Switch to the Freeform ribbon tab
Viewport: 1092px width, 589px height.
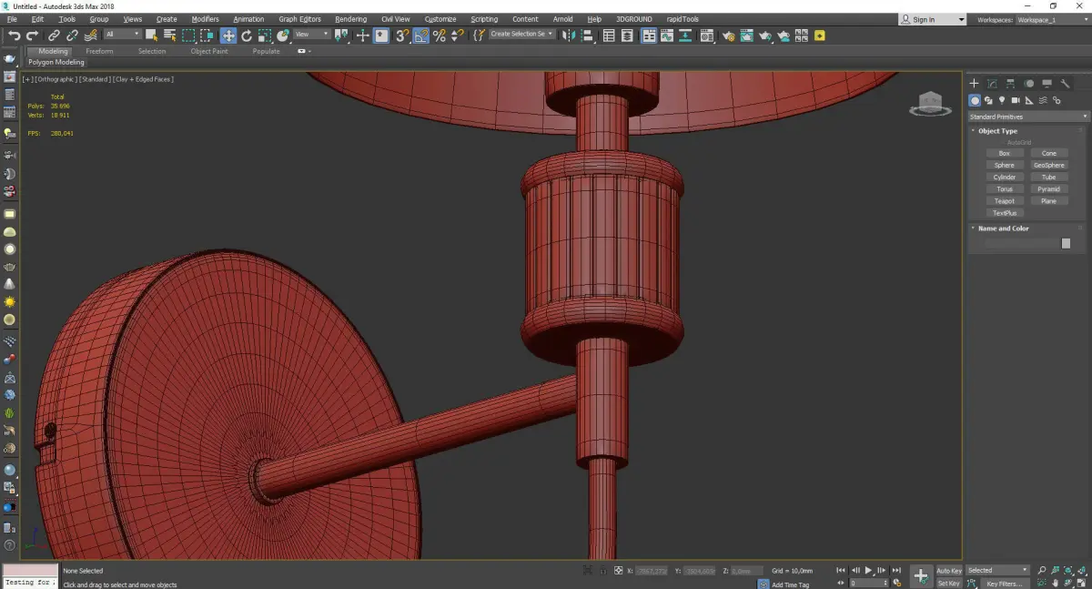[99, 51]
